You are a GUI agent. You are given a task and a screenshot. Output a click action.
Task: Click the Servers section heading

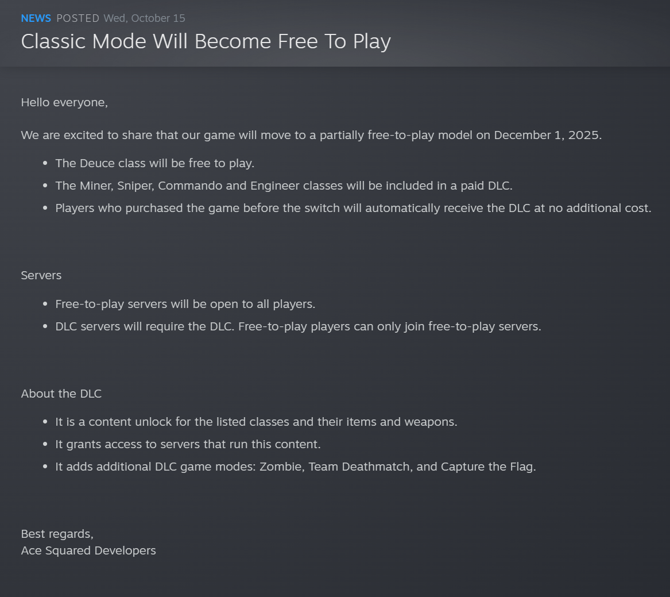point(41,275)
